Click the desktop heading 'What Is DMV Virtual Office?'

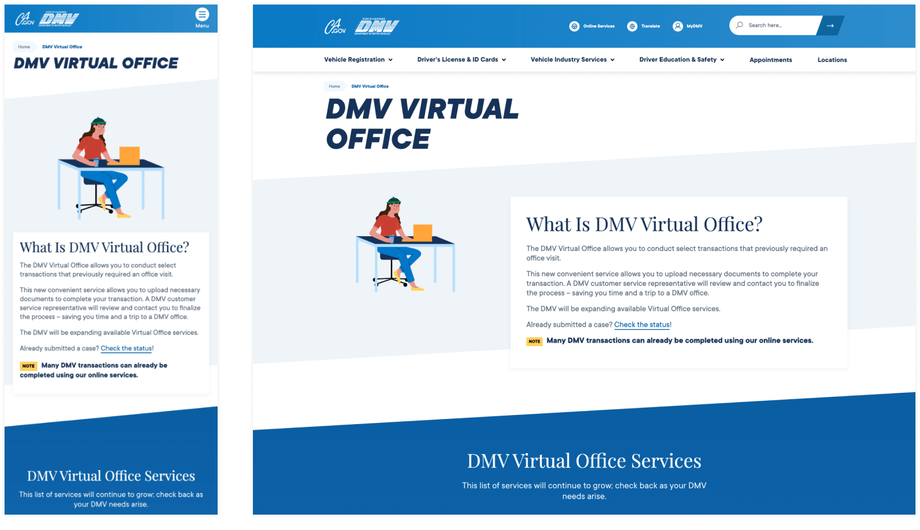(x=644, y=224)
